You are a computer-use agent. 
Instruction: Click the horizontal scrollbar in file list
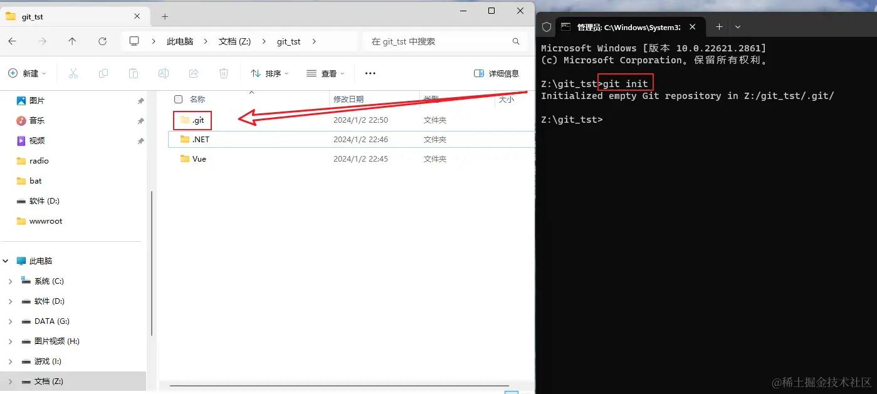tap(339, 386)
